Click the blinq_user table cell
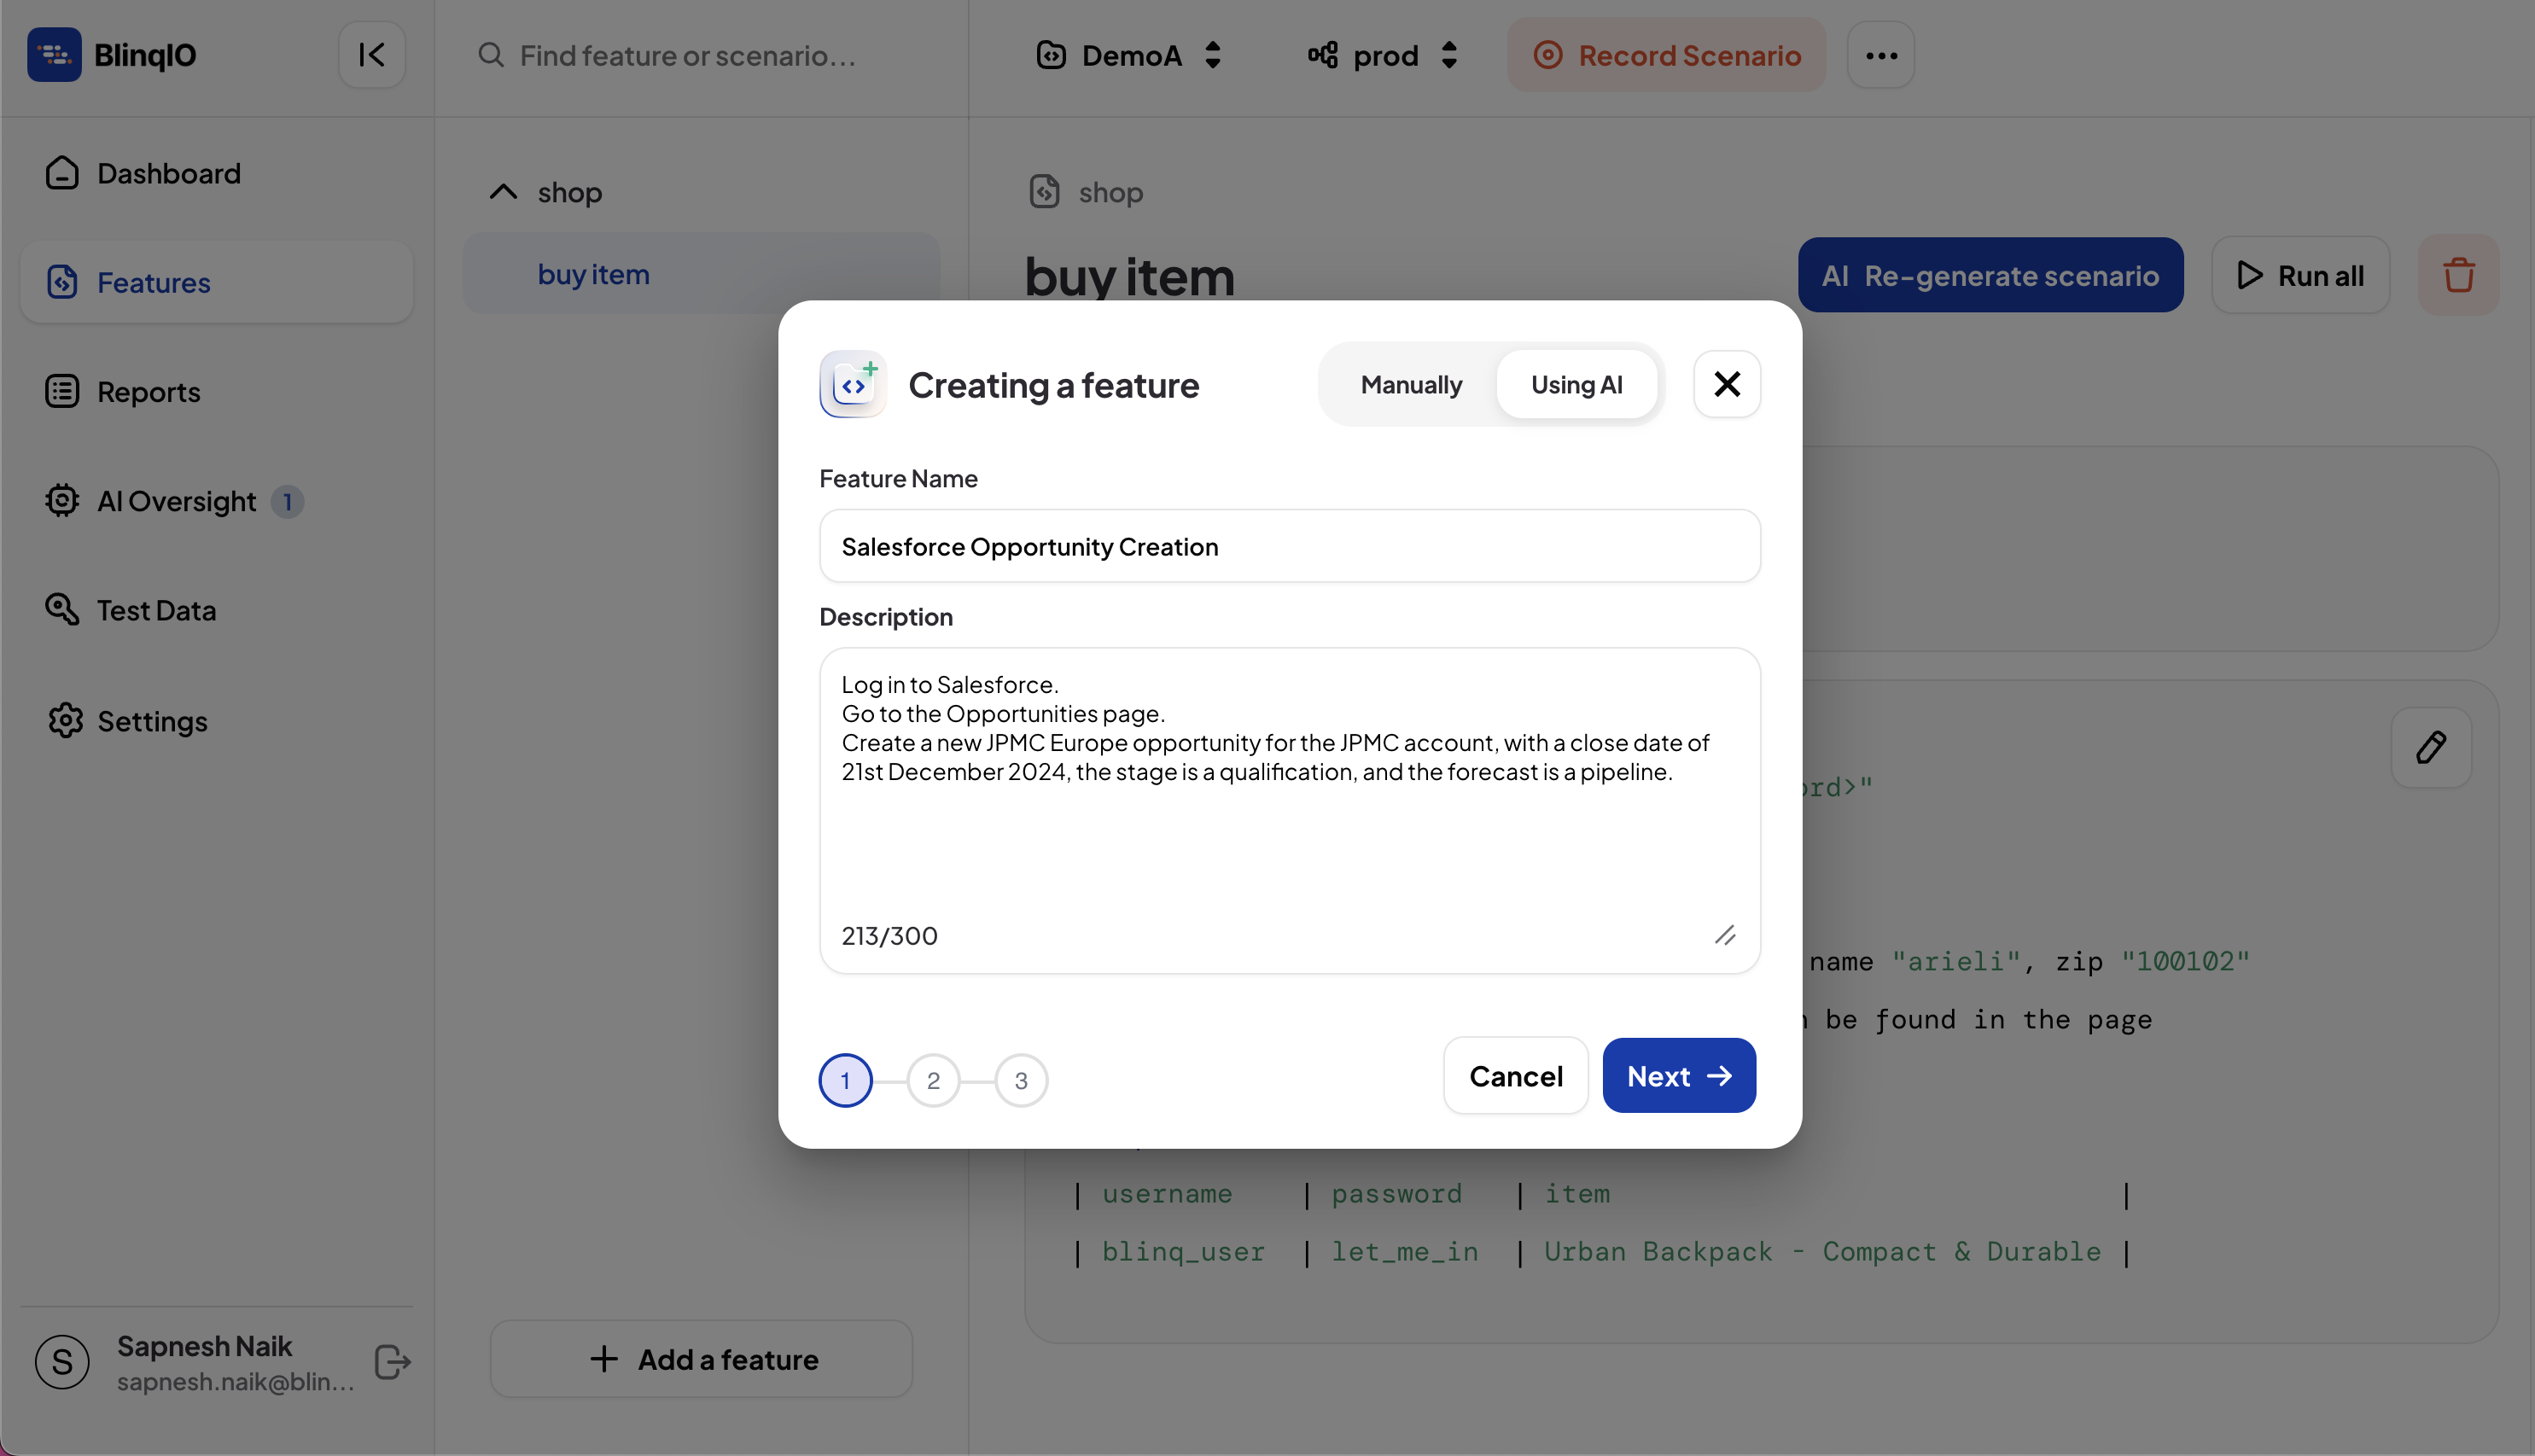The width and height of the screenshot is (2535, 1456). [x=1183, y=1252]
